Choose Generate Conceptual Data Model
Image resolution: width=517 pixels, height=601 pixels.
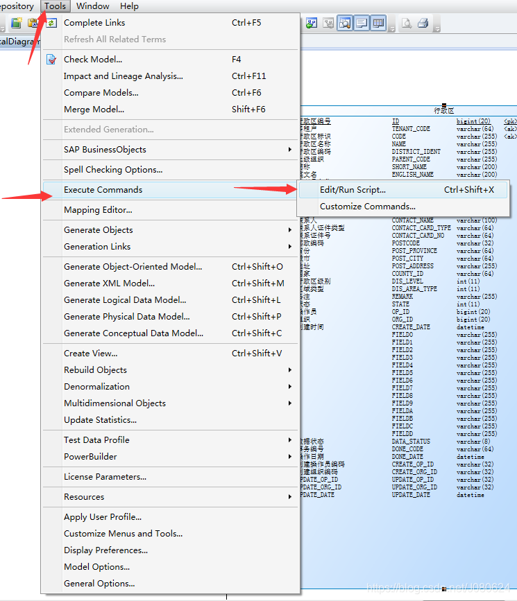coord(171,333)
